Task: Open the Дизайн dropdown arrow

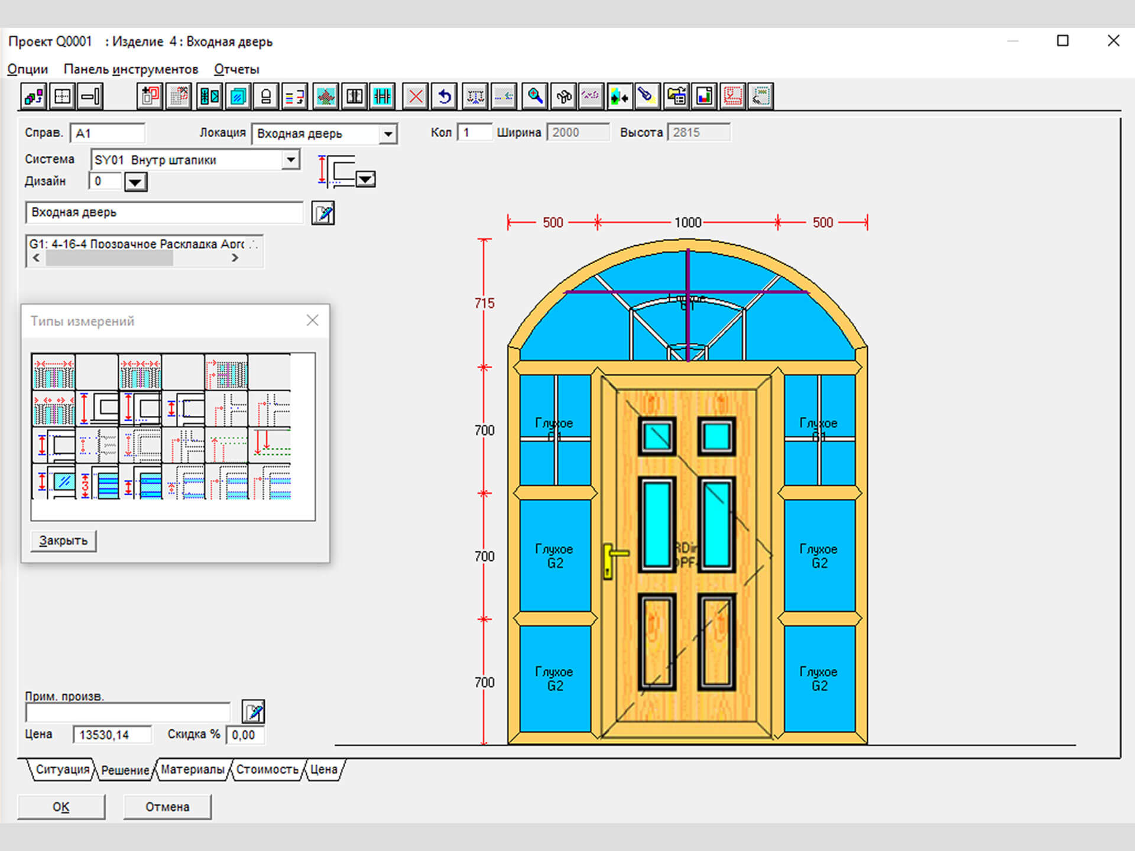Action: point(135,182)
